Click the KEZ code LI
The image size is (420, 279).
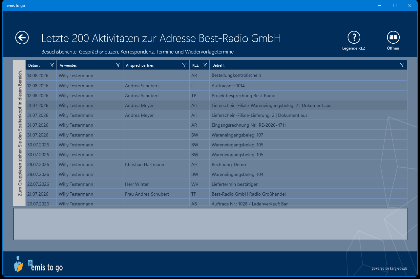click(x=193, y=86)
